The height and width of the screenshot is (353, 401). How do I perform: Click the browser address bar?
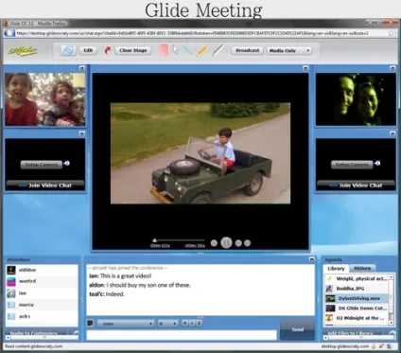[x=200, y=33]
